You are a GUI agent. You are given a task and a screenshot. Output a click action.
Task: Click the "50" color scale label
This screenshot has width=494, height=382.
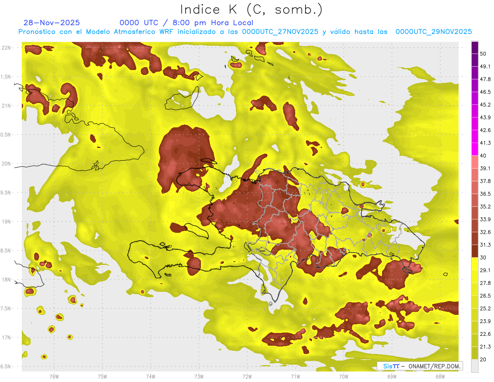pyautogui.click(x=484, y=54)
